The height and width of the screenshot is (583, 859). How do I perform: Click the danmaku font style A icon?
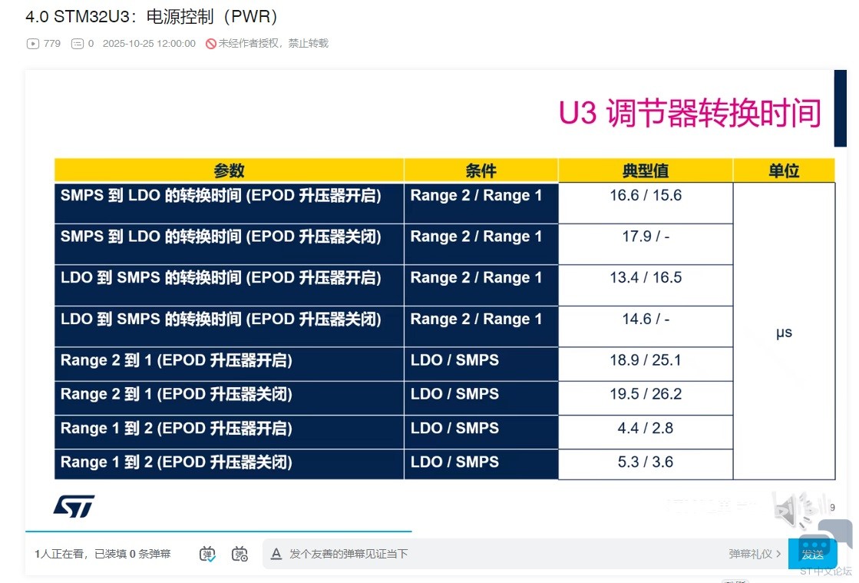point(276,554)
